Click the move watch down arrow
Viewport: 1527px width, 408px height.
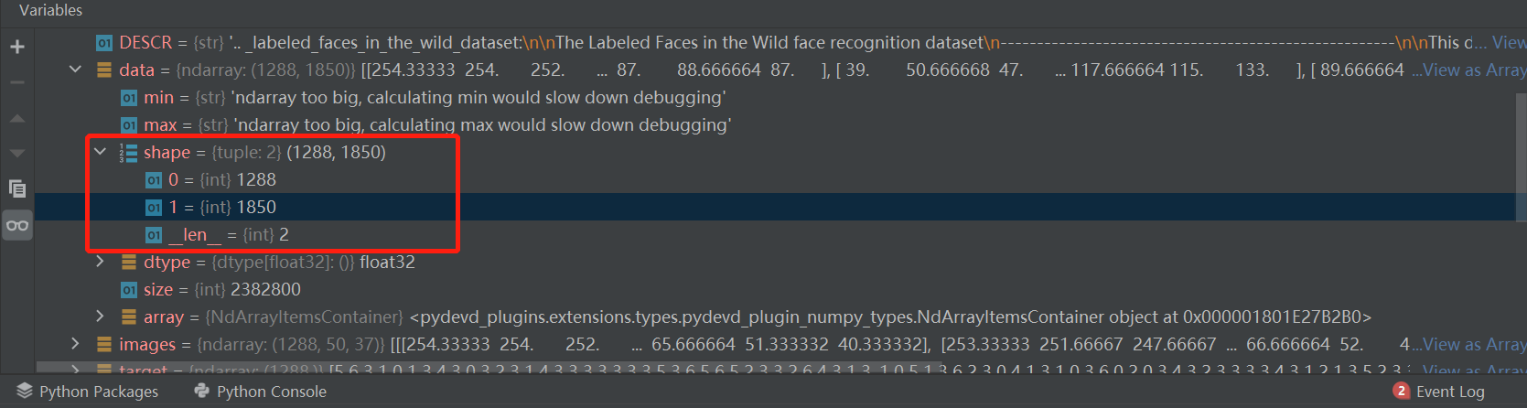(x=17, y=153)
